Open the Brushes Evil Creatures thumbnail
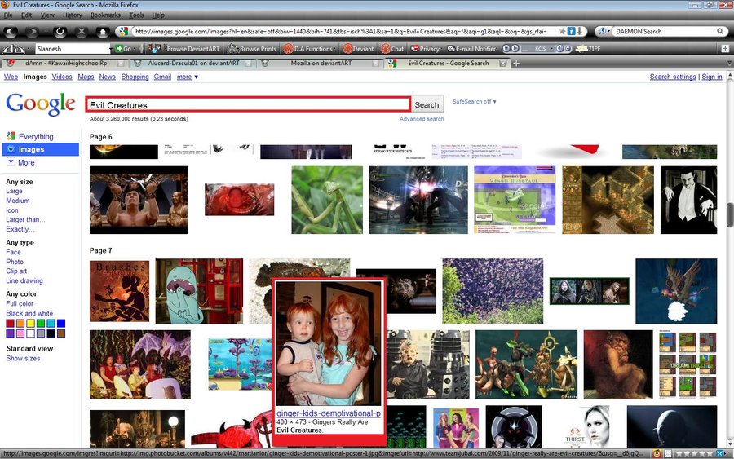The height and width of the screenshot is (459, 734). pyautogui.click(x=119, y=291)
